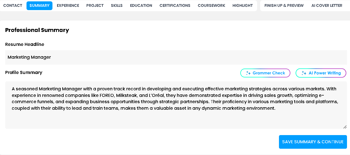Select the SUMMARY tab

click(39, 5)
